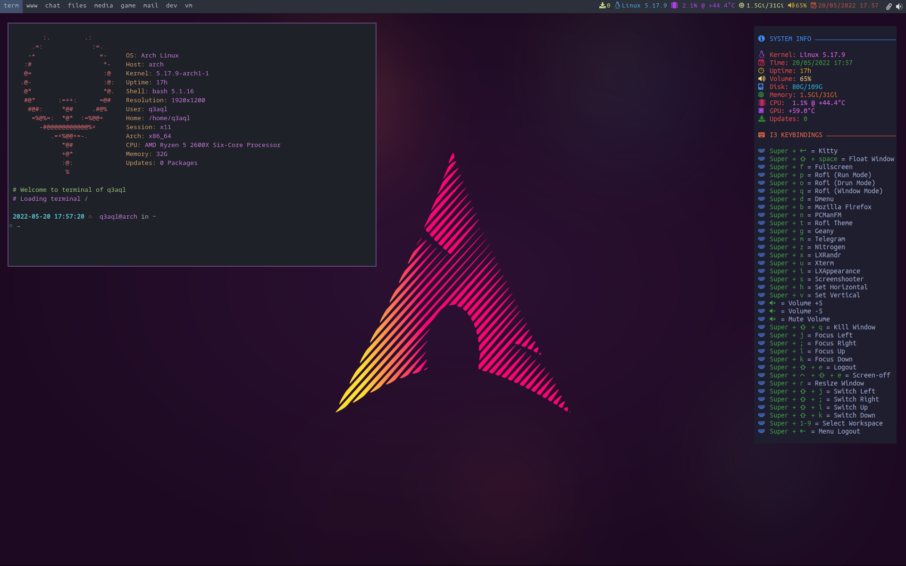The height and width of the screenshot is (566, 906).
Task: Click the speaker tray icon at far right
Action: point(899,6)
